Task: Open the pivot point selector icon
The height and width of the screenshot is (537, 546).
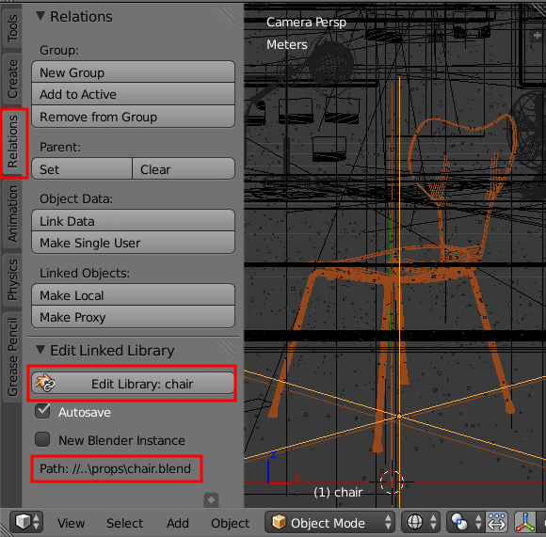Action: 465,522
